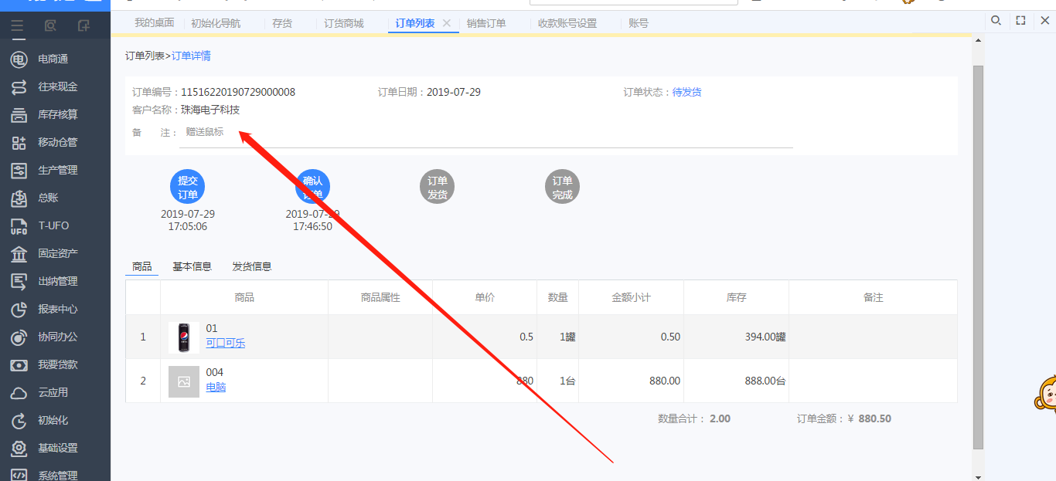Open the 发货信息 tab

tap(252, 266)
